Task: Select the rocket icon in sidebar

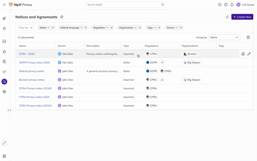Action: pyautogui.click(x=4, y=18)
